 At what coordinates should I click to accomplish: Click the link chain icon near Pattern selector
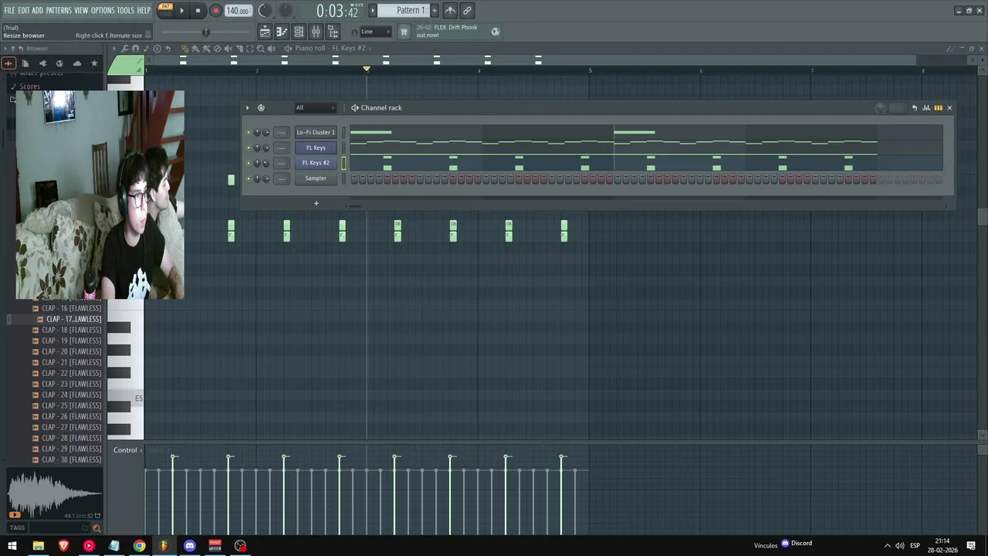pos(467,11)
